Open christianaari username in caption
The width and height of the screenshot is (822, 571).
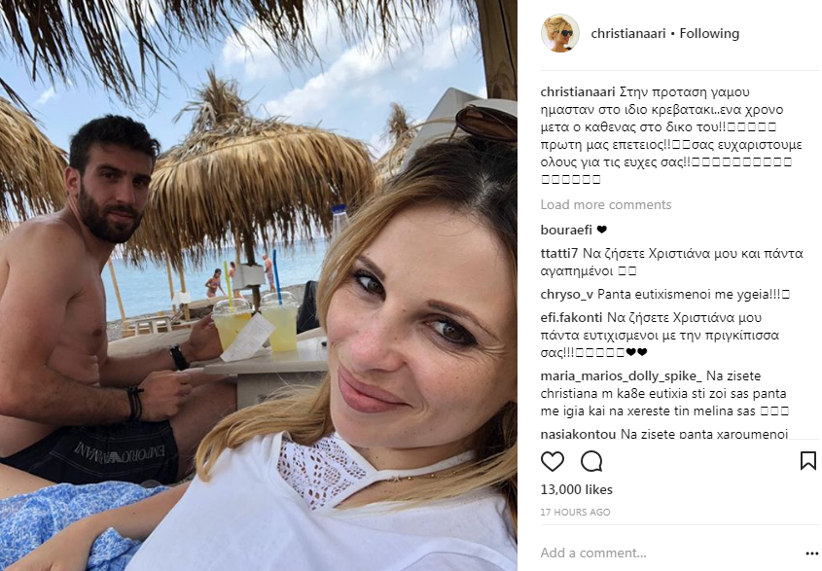pos(578,92)
